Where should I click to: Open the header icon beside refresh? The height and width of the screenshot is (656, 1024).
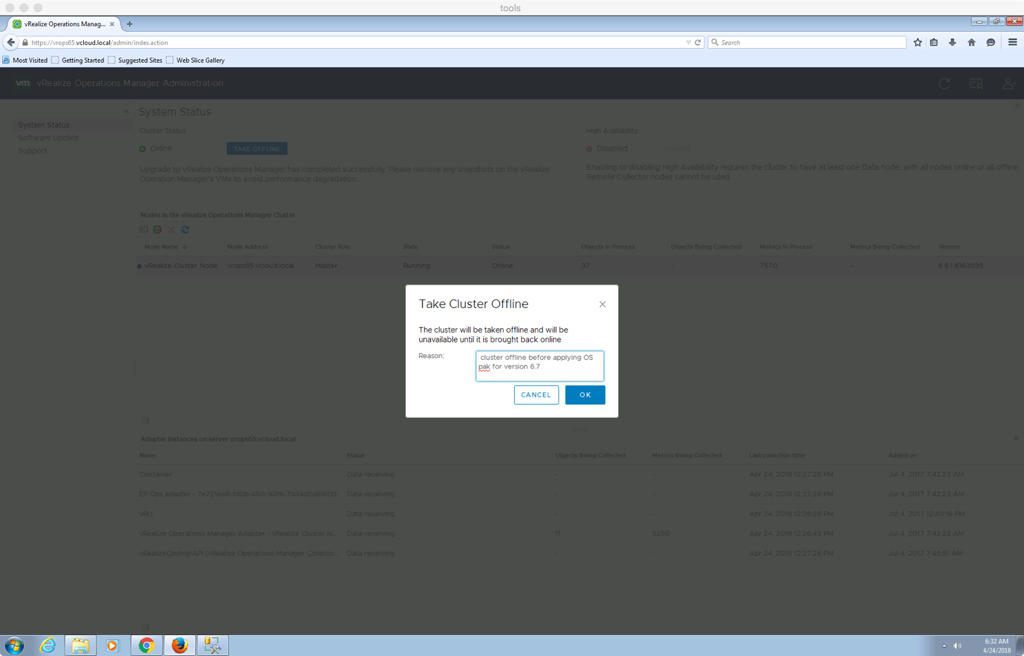pos(975,83)
